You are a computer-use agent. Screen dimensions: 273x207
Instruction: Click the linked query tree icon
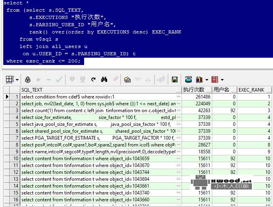(x=161, y=79)
